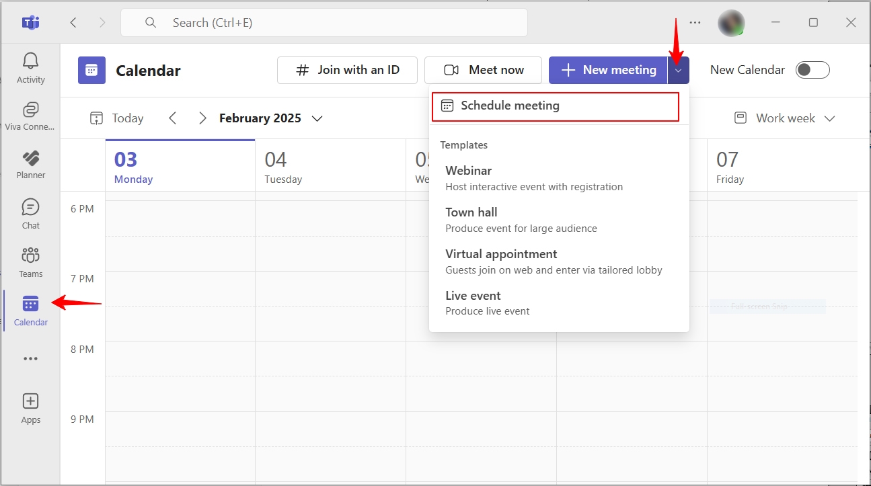Image resolution: width=871 pixels, height=486 pixels.
Task: Select the 03 Monday column header
Action: pos(180,166)
